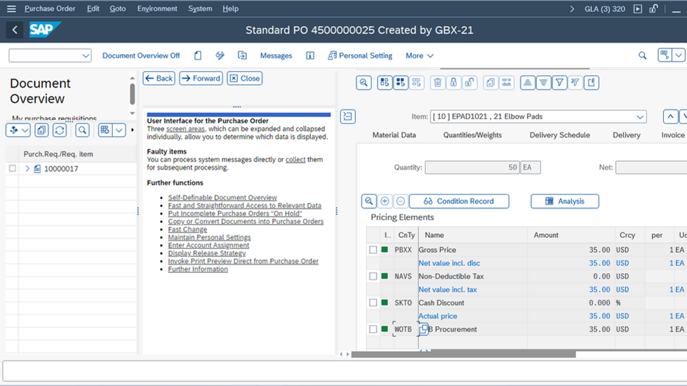Click the Deselect All icon in item toolbar
This screenshot has width=687, height=386.
click(x=416, y=82)
